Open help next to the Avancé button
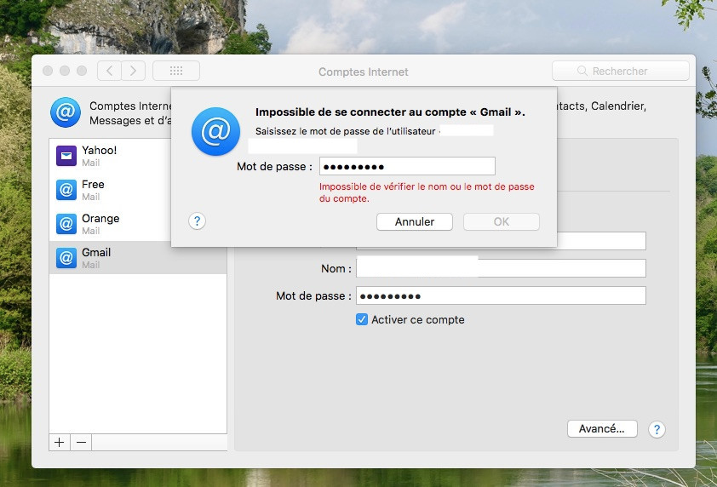This screenshot has width=717, height=487. tap(657, 429)
